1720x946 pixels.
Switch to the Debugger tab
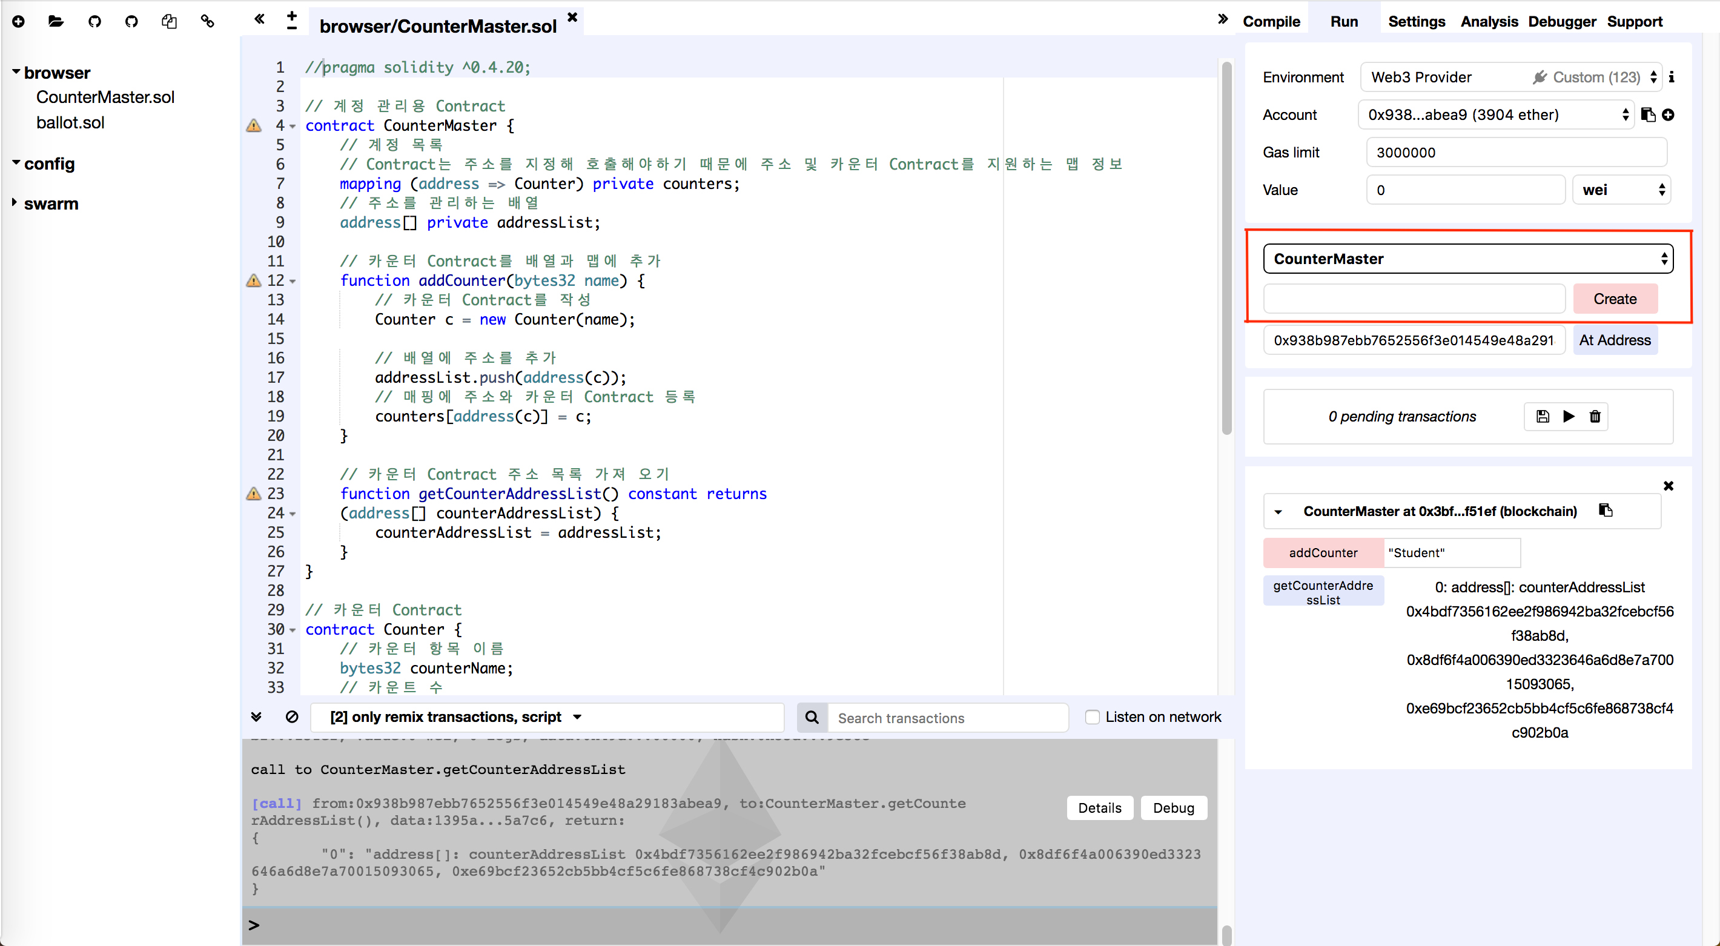click(1563, 21)
